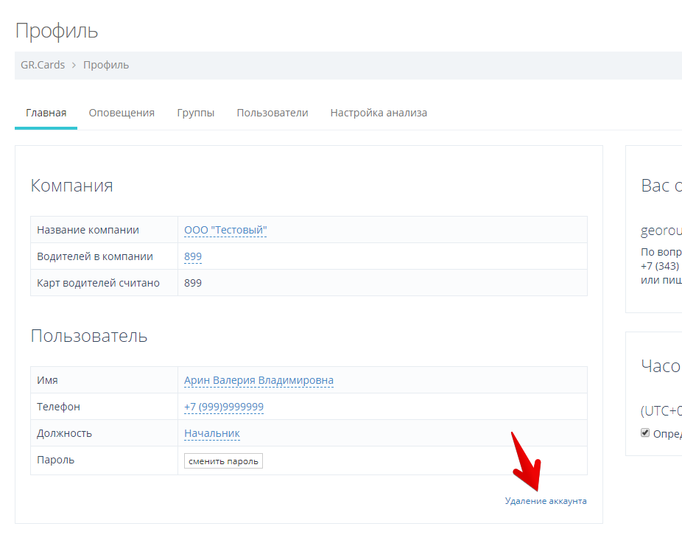Click the breadcrumb chevron separator
Image resolution: width=682 pixels, height=543 pixels.
pos(74,65)
